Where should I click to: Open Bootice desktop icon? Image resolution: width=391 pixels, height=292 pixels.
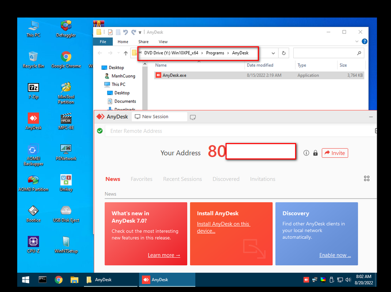coord(33,214)
